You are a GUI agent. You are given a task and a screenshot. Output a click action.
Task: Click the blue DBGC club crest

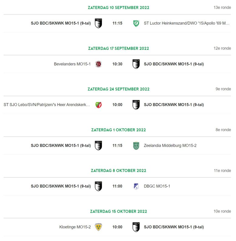136,186
